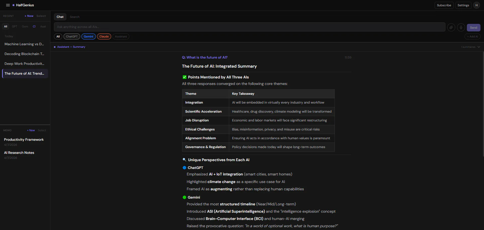484x230 pixels.
Task: Click the Assistant — Summary label
Action: click(71, 47)
